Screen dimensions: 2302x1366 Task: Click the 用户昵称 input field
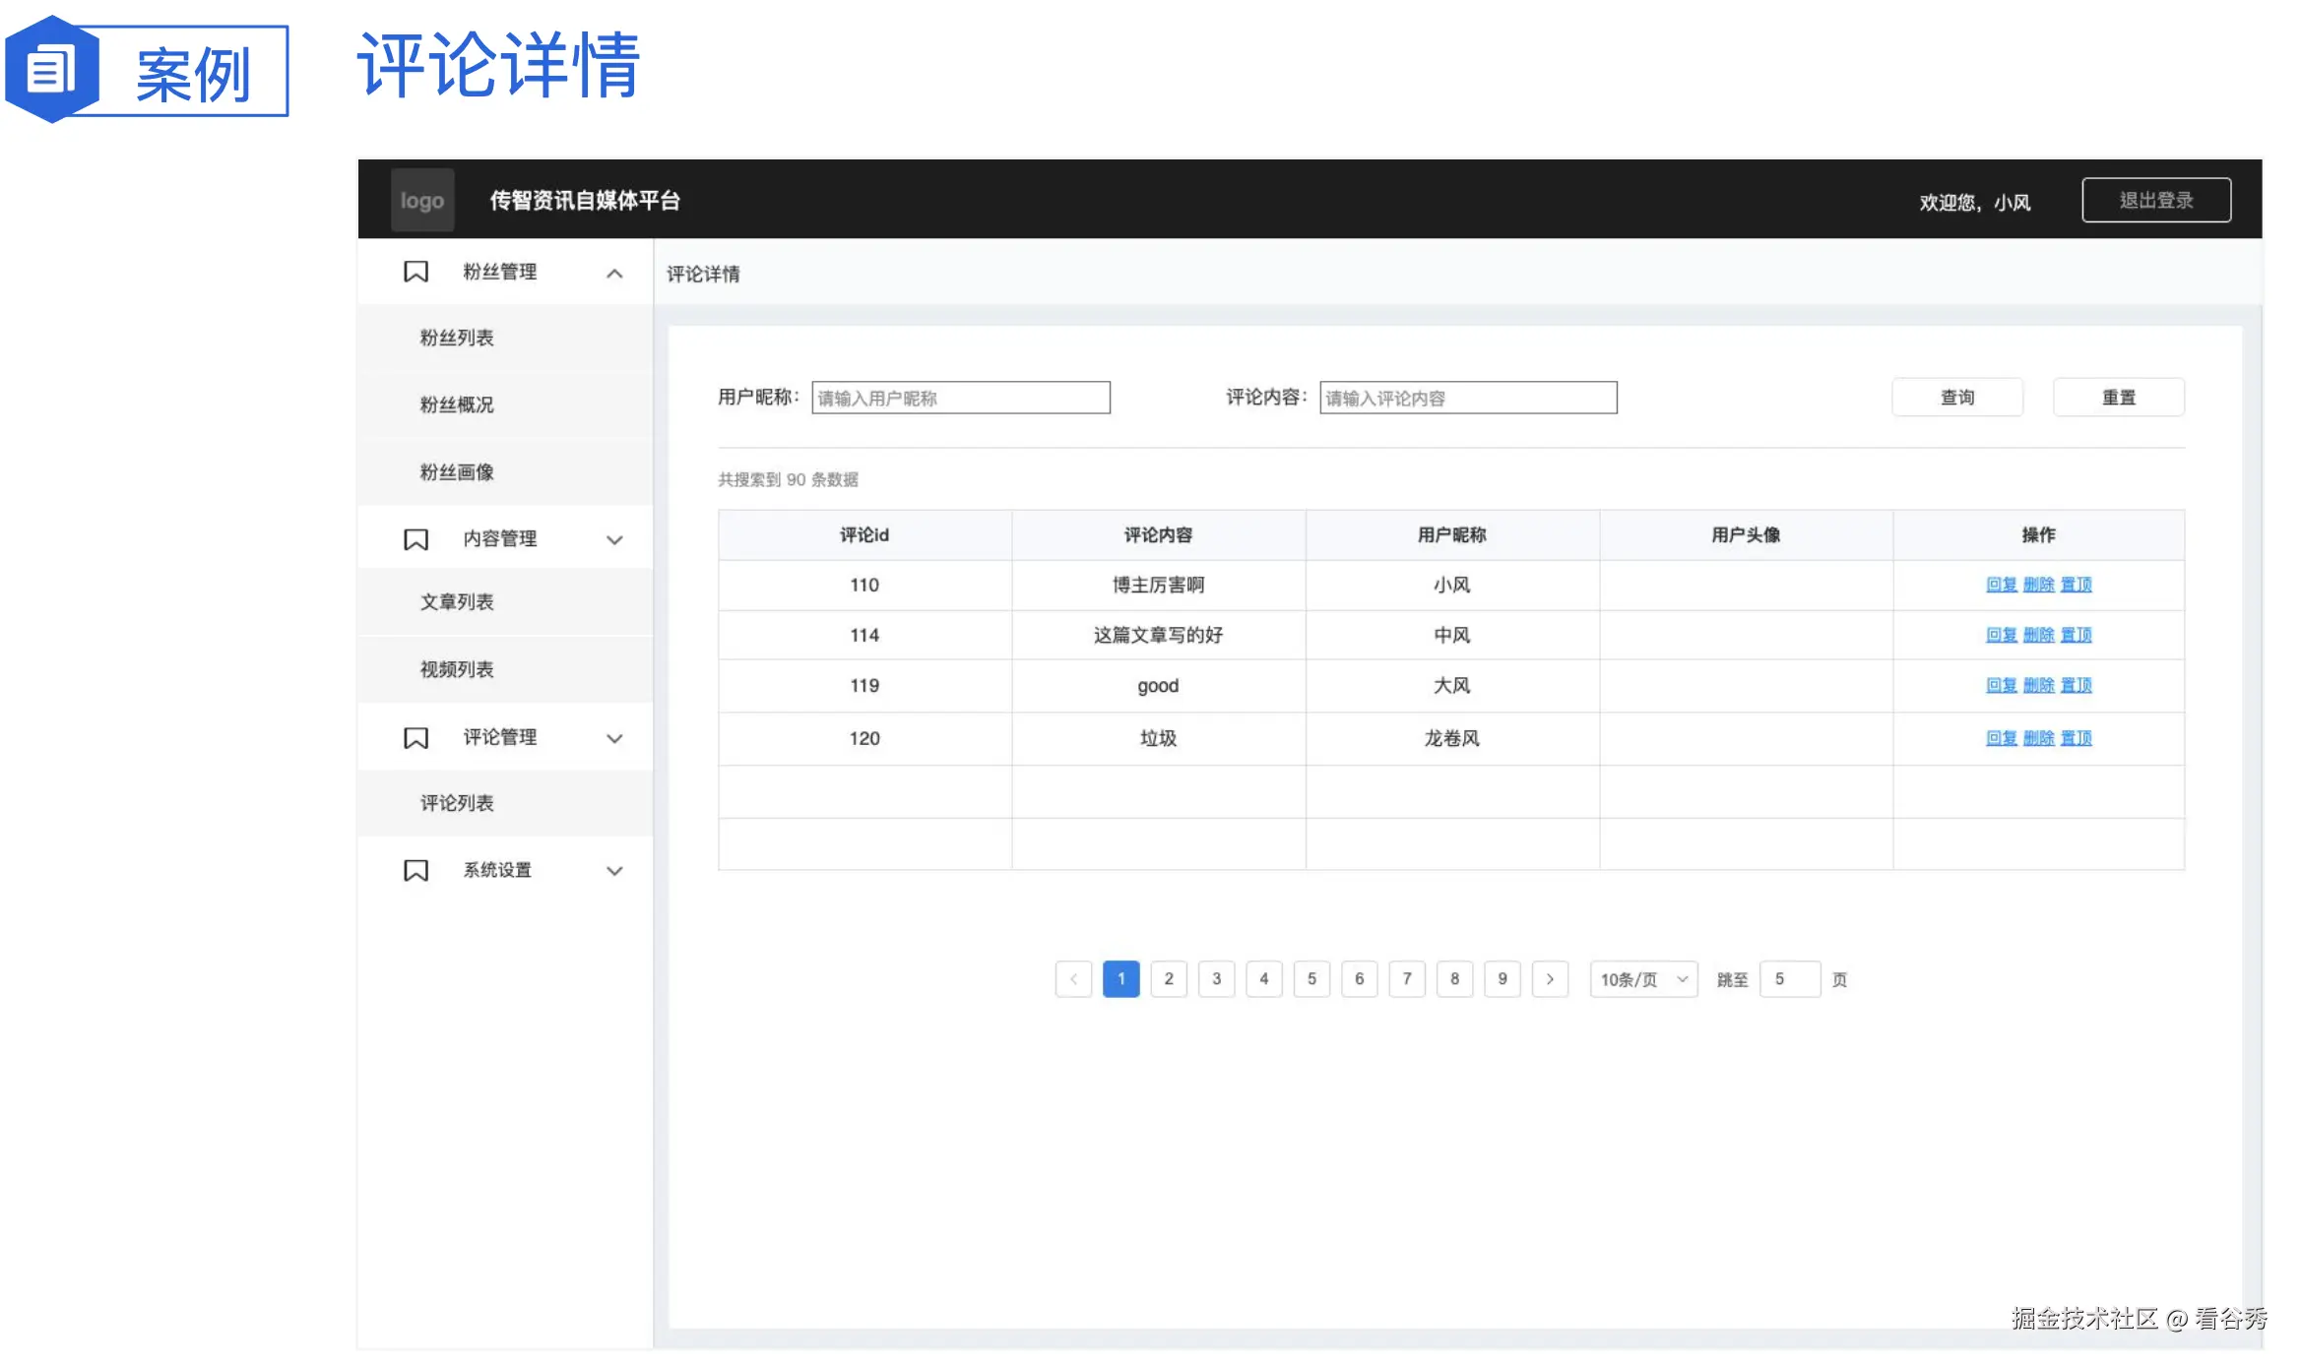point(960,397)
